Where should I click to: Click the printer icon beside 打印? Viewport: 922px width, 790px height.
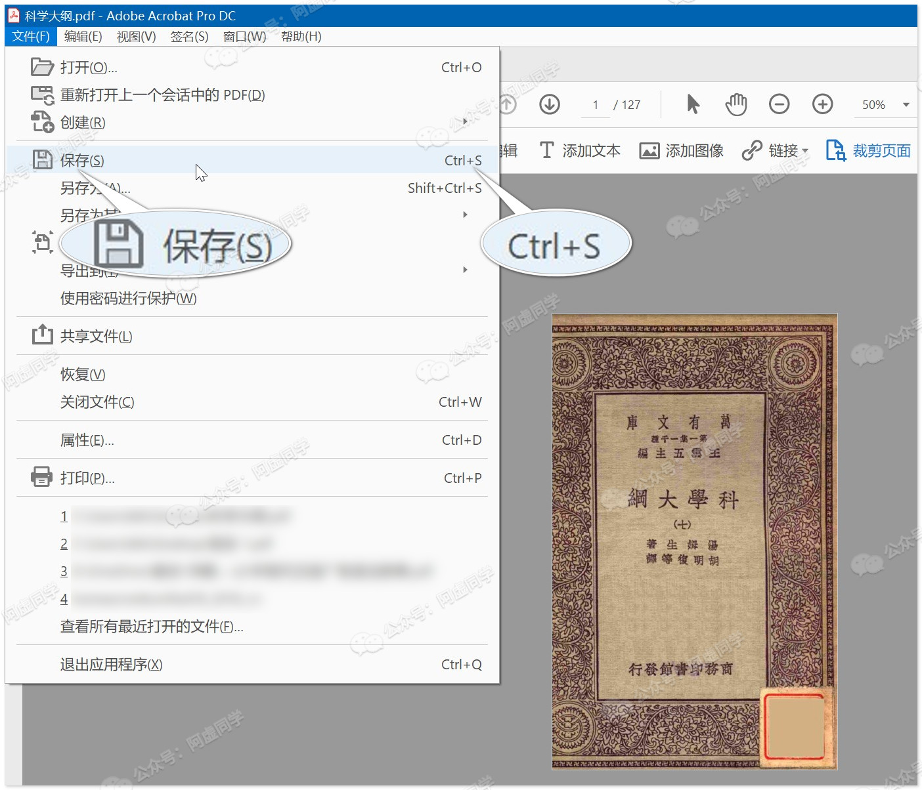41,477
